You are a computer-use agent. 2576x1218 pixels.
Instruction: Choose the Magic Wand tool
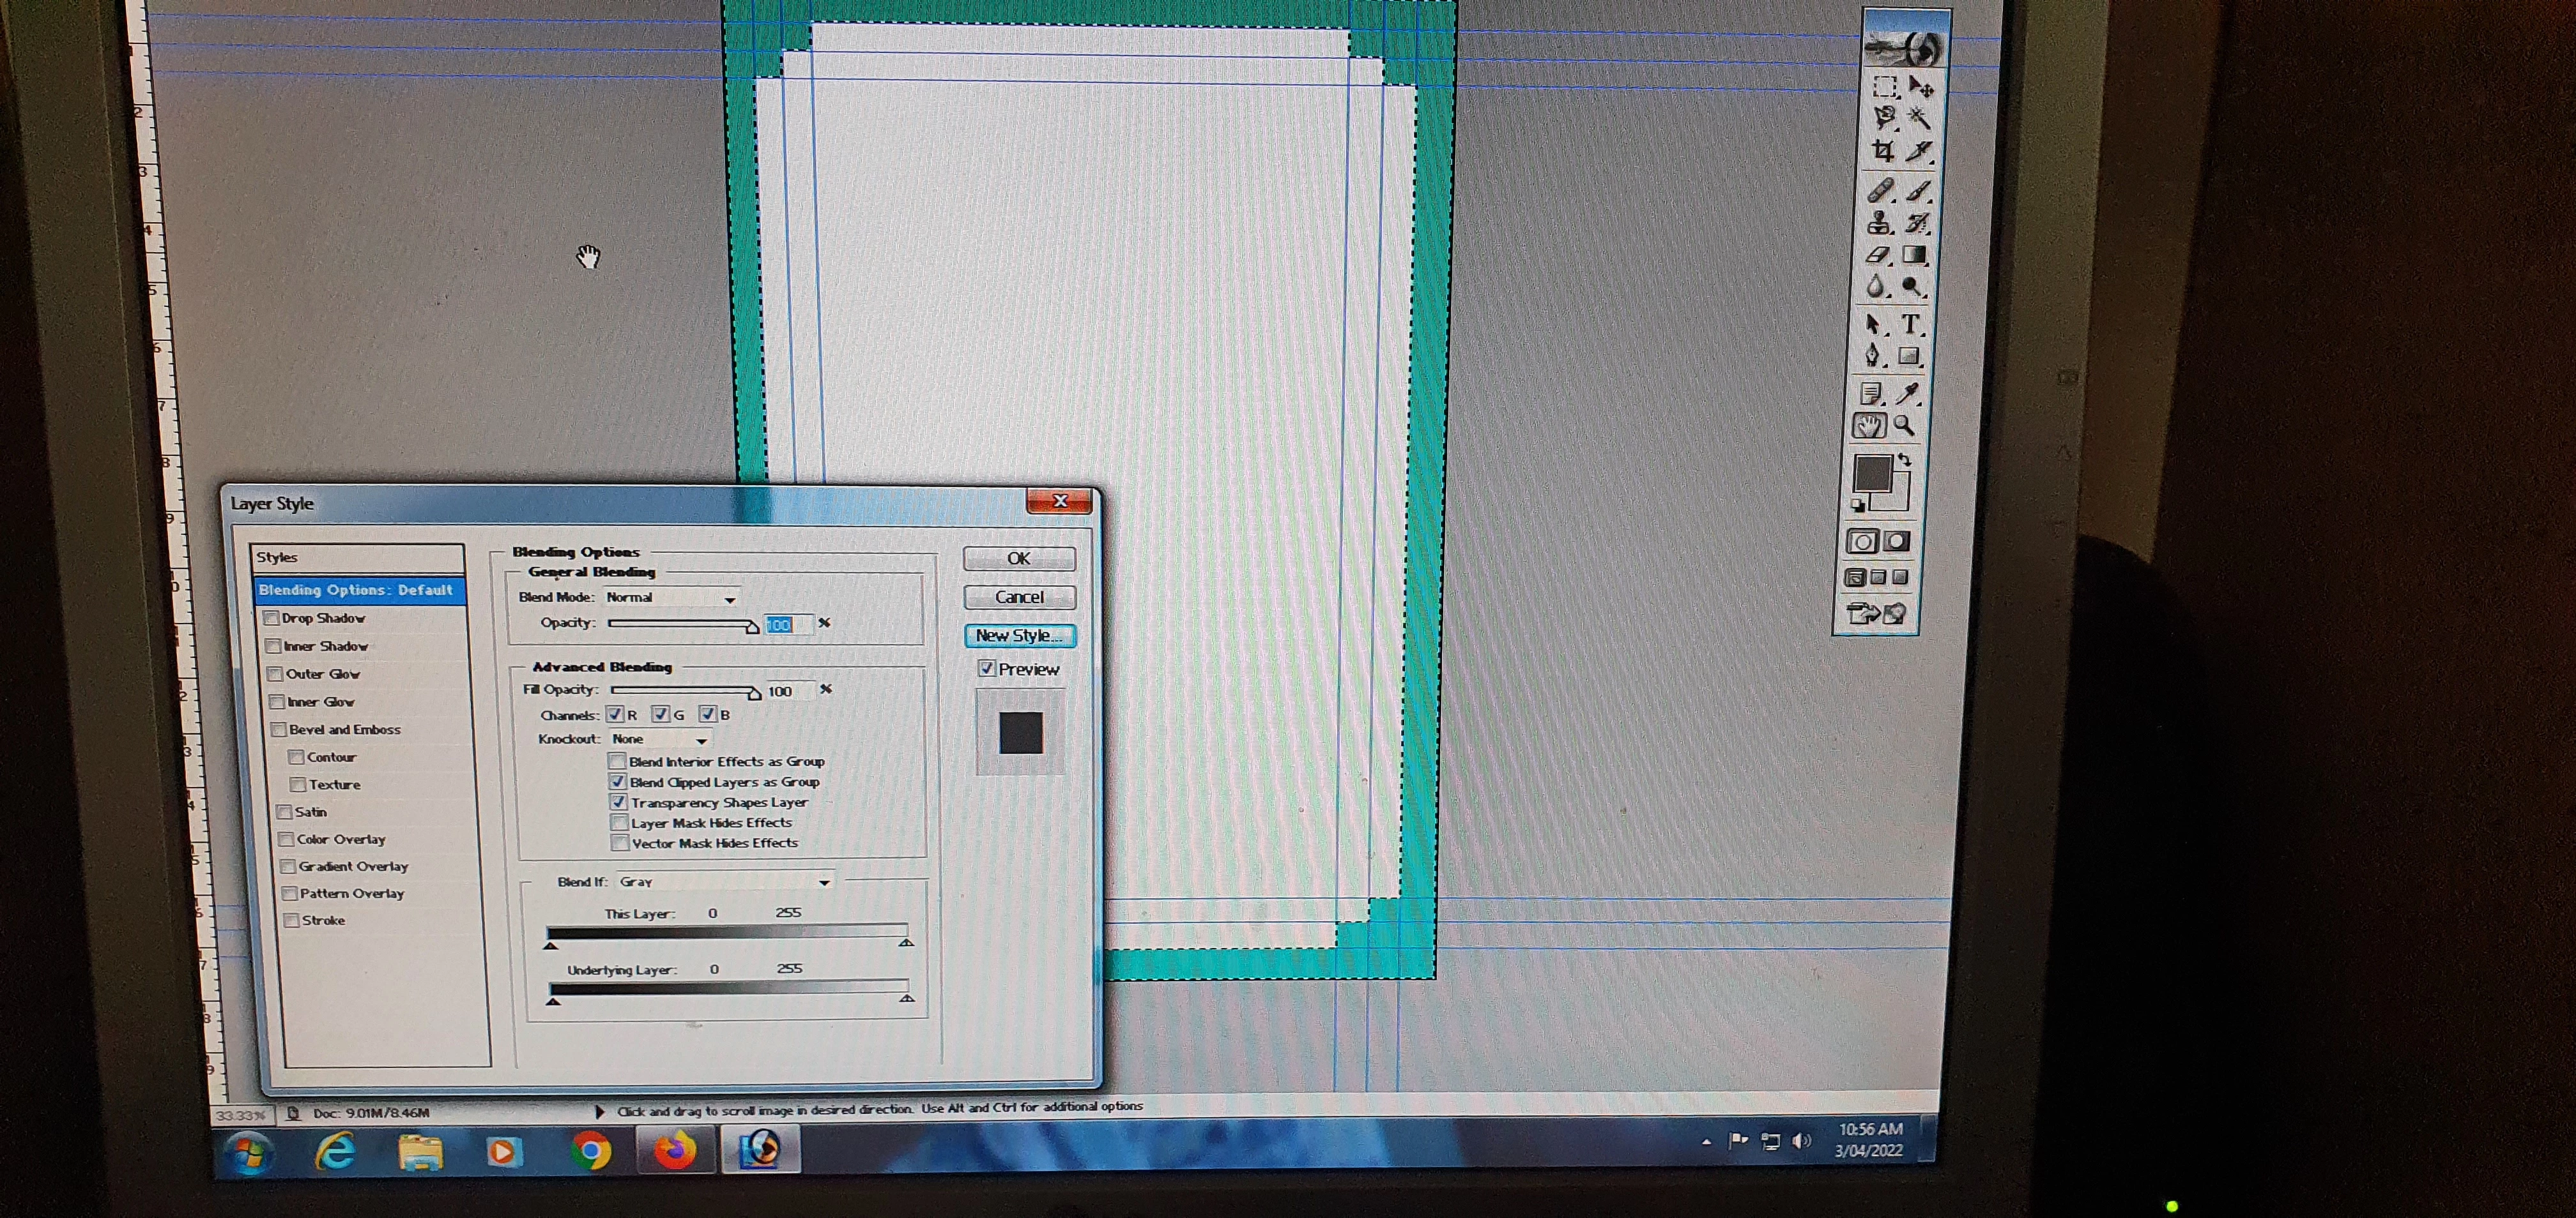[1919, 118]
